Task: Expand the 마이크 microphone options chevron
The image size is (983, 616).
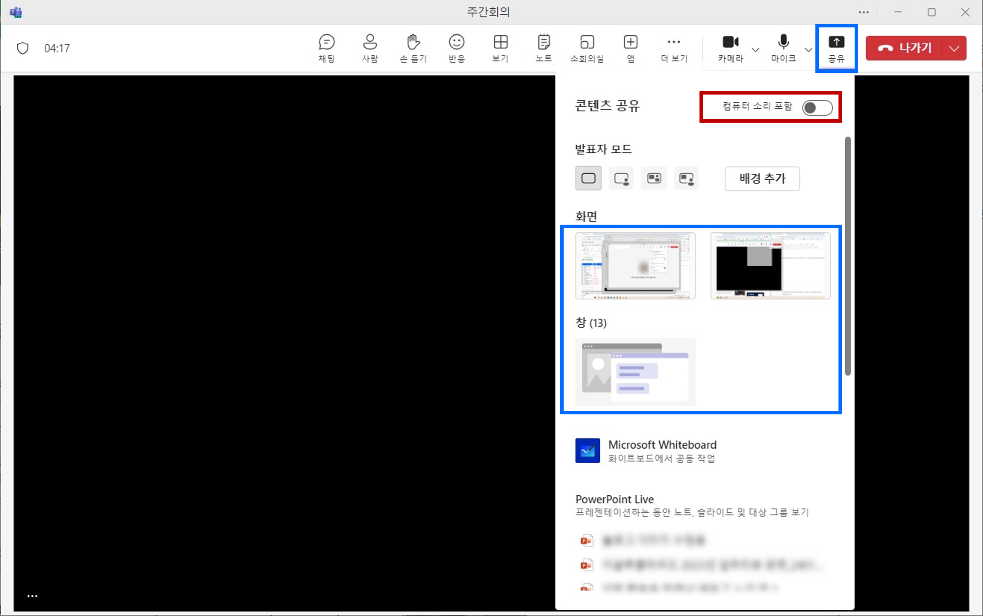Action: [808, 50]
